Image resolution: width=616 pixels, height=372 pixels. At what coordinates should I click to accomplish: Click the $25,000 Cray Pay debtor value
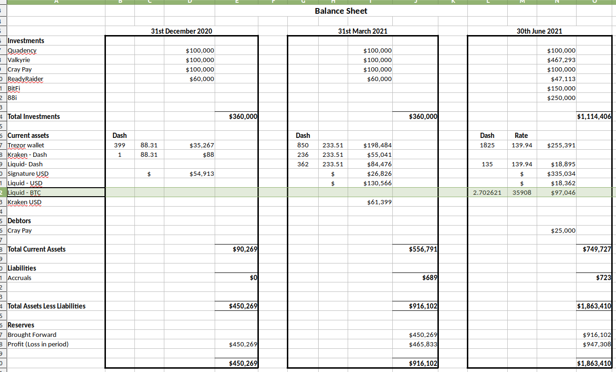(x=563, y=230)
